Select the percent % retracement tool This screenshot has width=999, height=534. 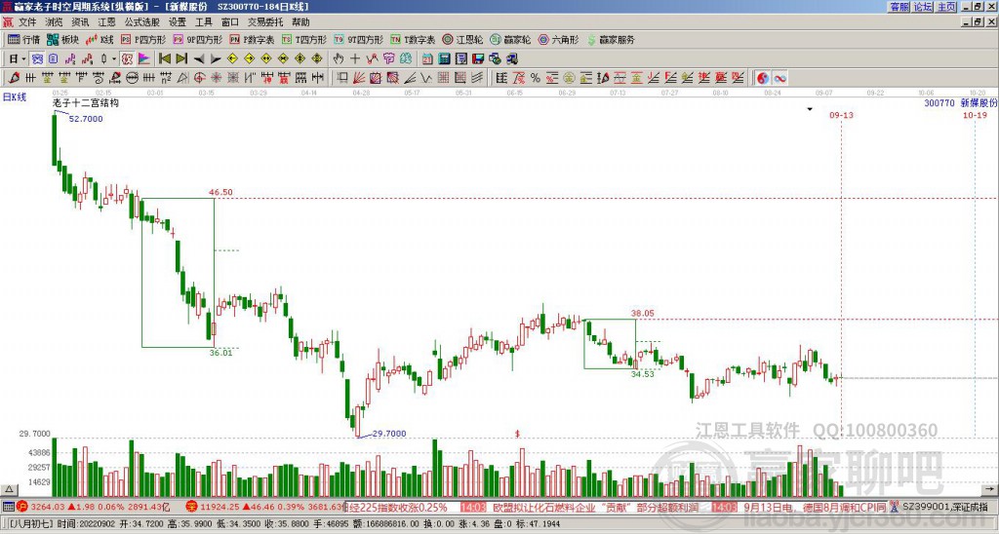[536, 78]
